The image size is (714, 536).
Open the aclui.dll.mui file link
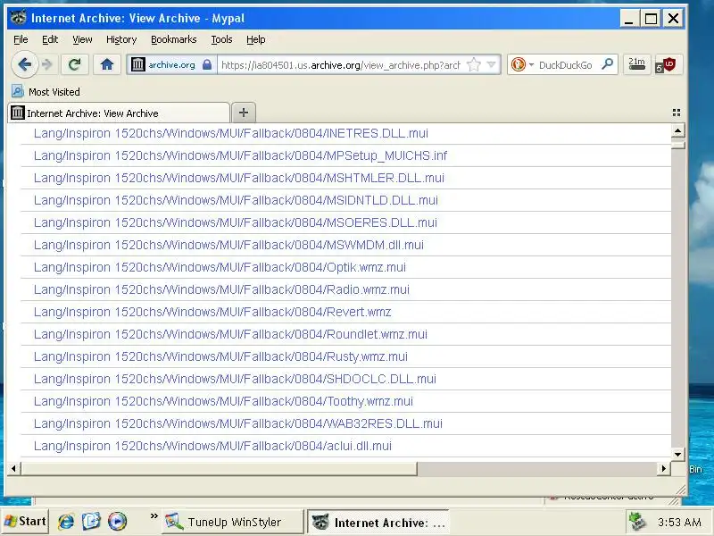pyautogui.click(x=212, y=446)
